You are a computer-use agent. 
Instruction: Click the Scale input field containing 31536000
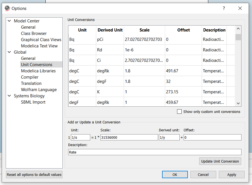click(x=129, y=137)
